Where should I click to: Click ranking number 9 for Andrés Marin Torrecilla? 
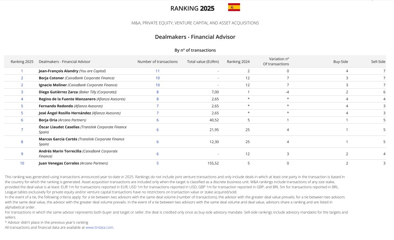point(22,154)
